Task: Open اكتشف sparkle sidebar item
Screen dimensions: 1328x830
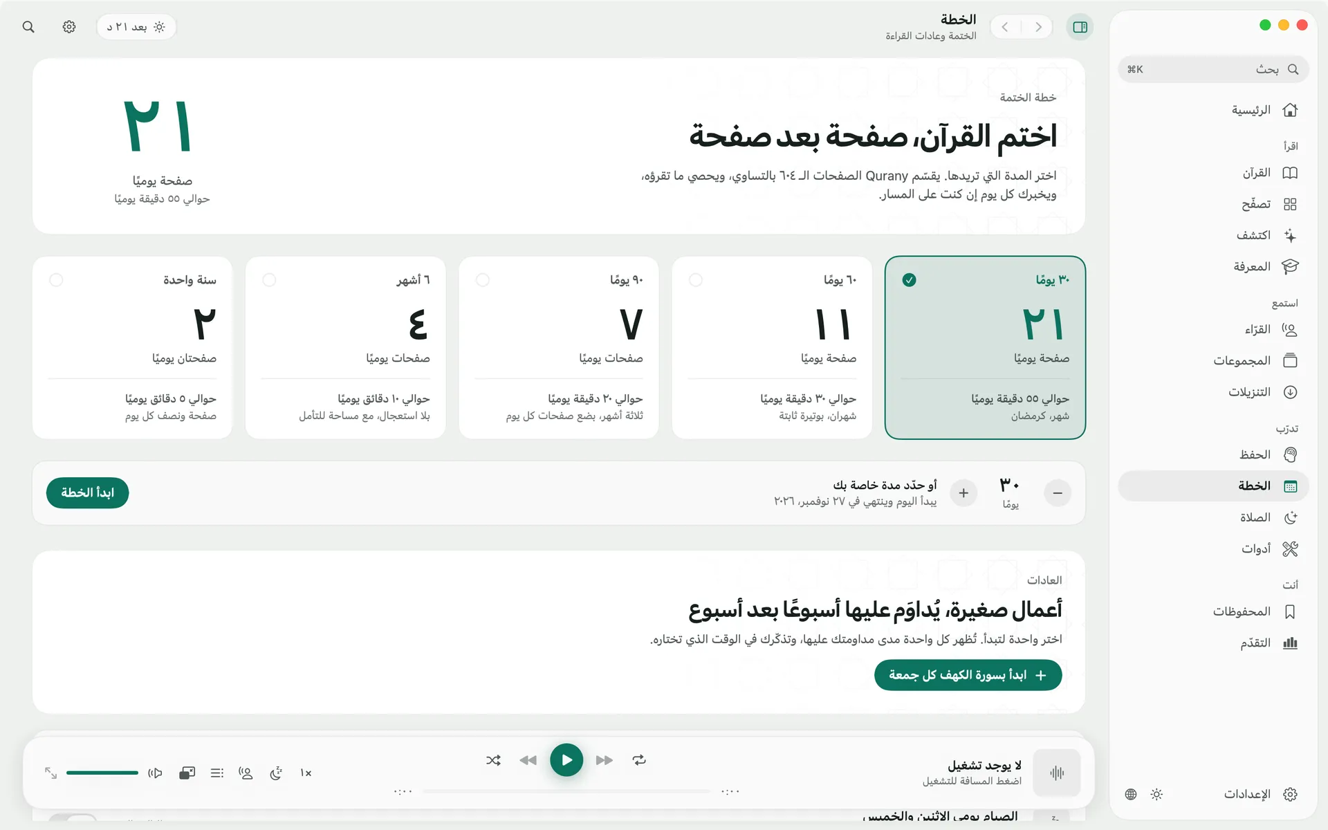Action: click(1213, 235)
